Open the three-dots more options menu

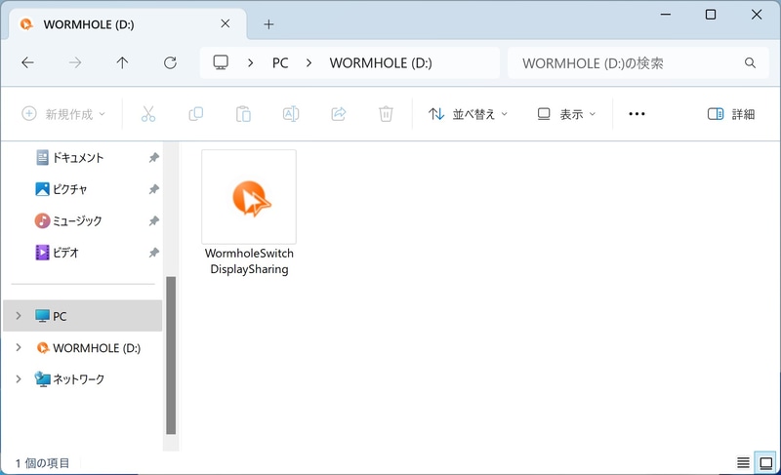[x=637, y=114]
